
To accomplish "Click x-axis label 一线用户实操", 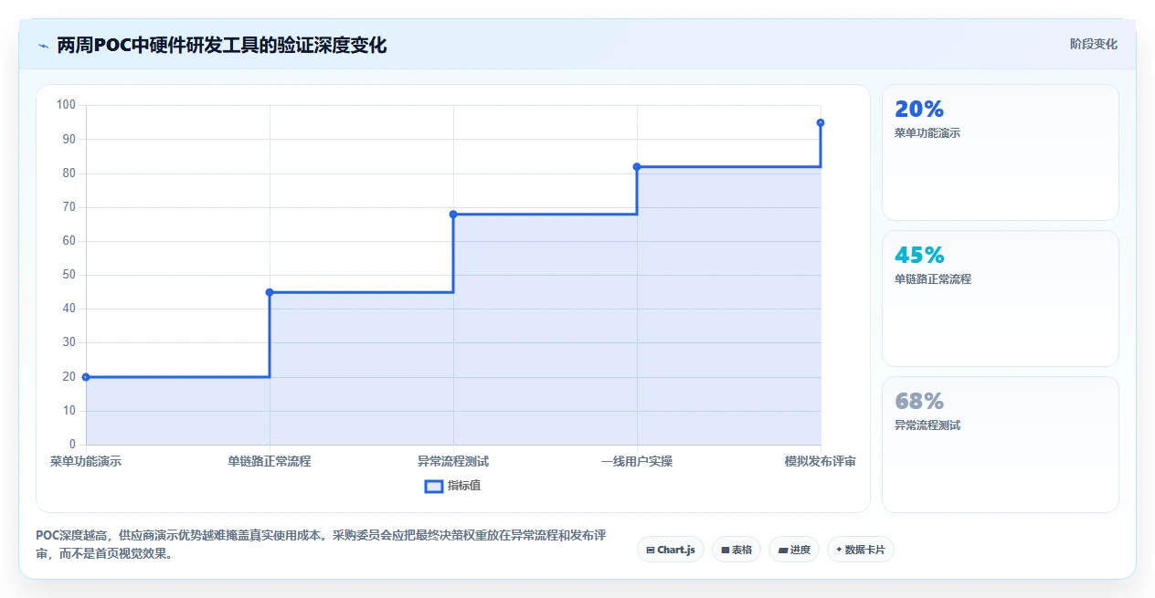I will pos(637,462).
